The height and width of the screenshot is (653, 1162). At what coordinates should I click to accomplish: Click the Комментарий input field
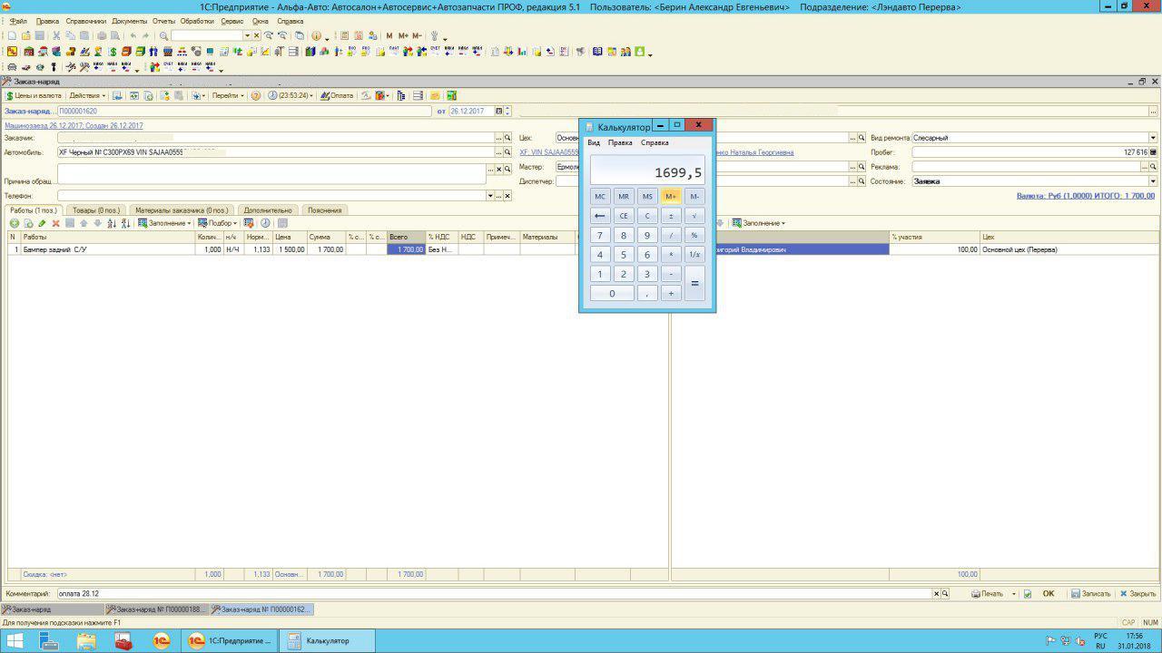pos(494,594)
